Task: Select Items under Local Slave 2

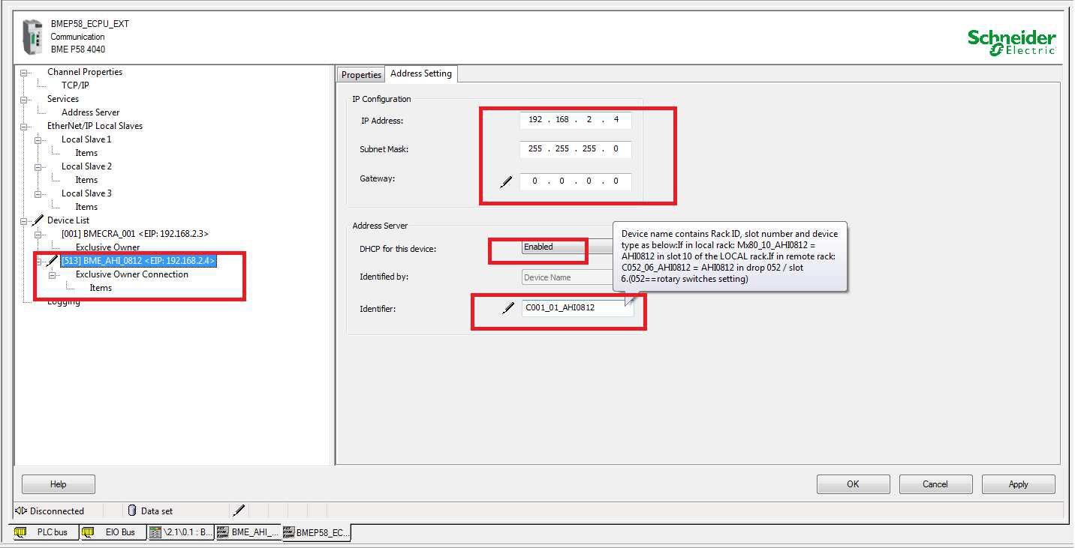Action: [86, 180]
